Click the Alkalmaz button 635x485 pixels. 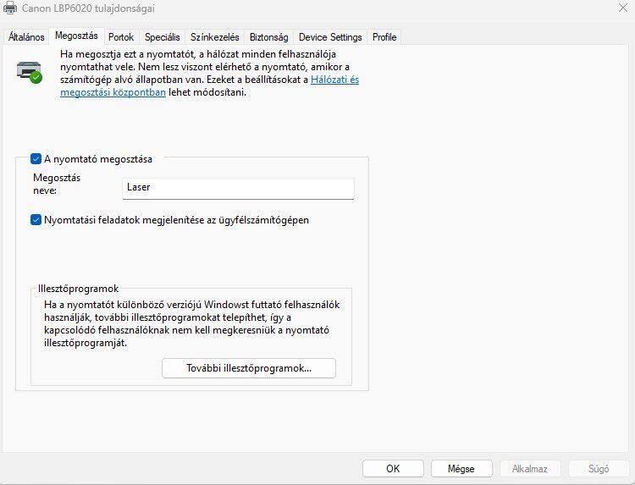530,468
